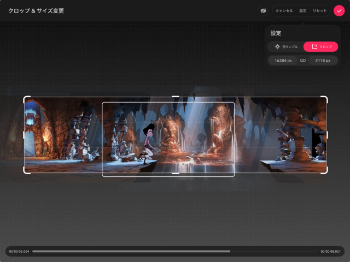Click the current time 00:00:06.004
This screenshot has width=350, height=262.
click(x=19, y=251)
